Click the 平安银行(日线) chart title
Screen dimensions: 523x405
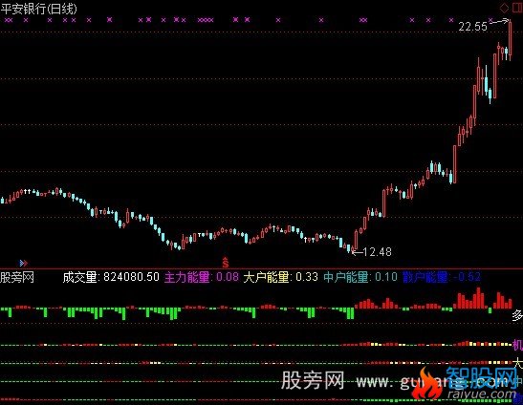coord(38,9)
